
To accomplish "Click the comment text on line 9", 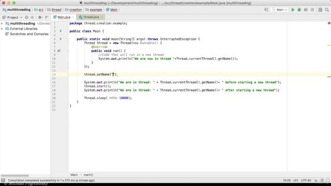I will [131, 55].
